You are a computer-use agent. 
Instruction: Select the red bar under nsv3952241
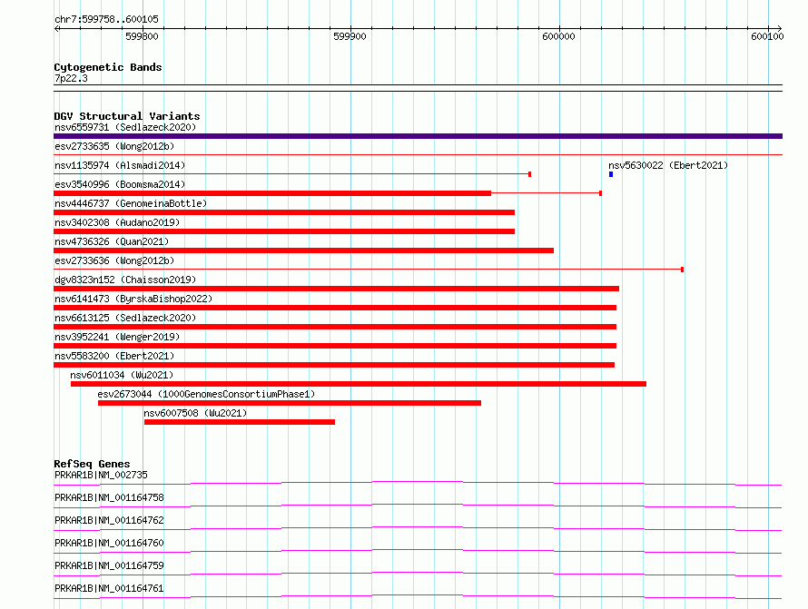click(x=335, y=346)
